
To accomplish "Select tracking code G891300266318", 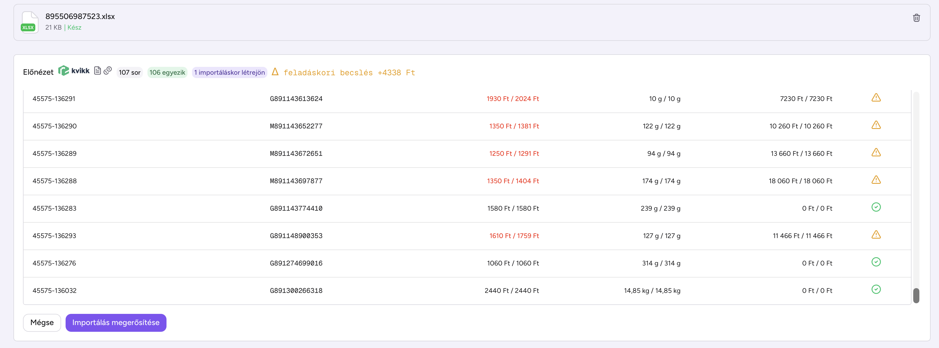I will point(296,291).
